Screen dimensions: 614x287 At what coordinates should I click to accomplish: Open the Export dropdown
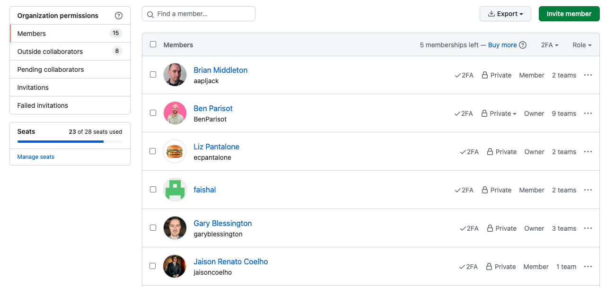tap(505, 14)
